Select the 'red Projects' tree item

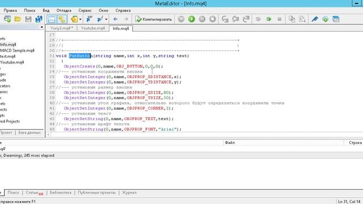[x=10, y=121]
